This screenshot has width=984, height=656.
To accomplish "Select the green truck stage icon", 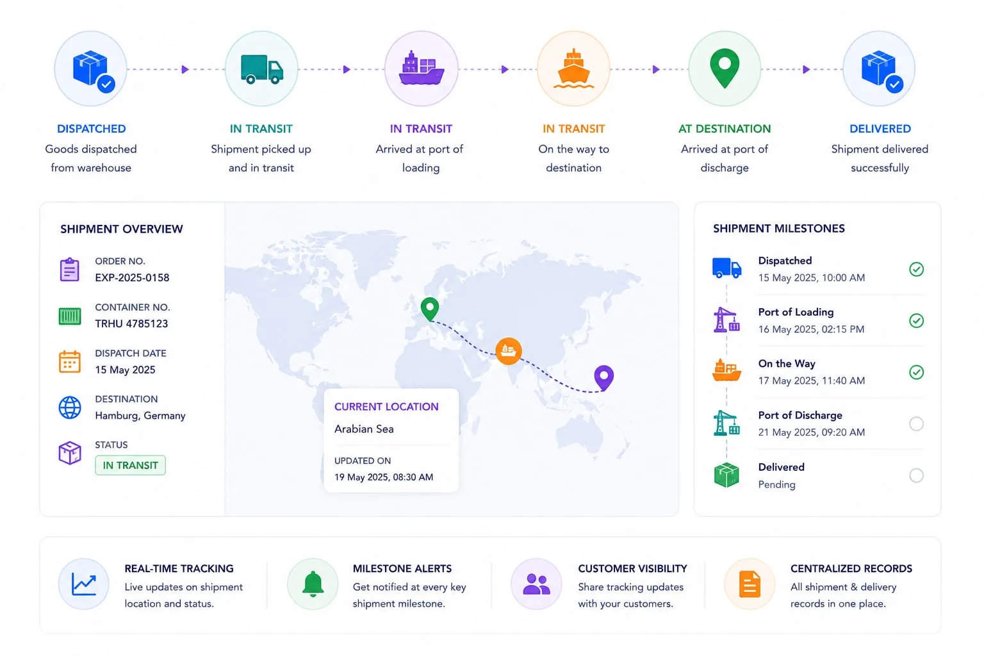I will click(x=261, y=69).
